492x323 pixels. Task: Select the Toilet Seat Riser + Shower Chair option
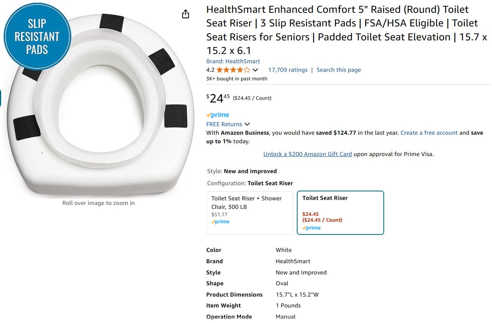pos(249,212)
